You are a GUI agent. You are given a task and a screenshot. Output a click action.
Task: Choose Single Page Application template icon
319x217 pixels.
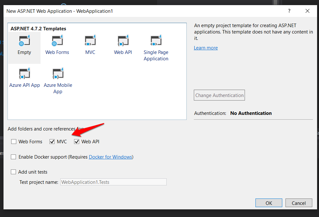pyautogui.click(x=156, y=41)
